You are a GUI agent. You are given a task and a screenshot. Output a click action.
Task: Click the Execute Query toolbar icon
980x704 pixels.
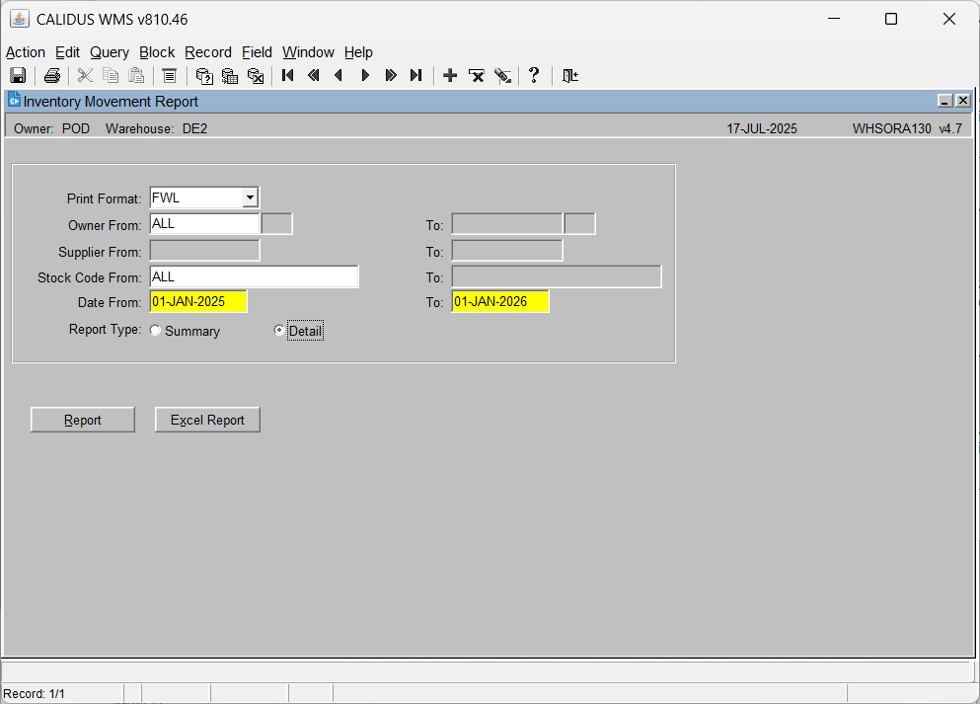click(x=230, y=76)
